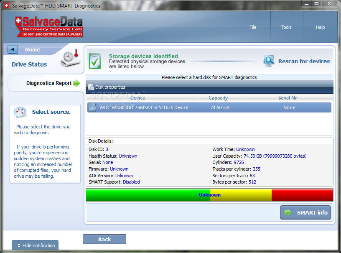Go Back to the previous screen
The image size is (341, 253).
click(x=104, y=239)
